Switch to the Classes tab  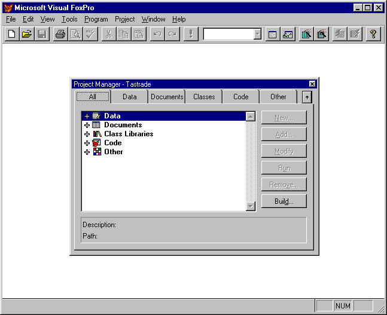coord(204,97)
